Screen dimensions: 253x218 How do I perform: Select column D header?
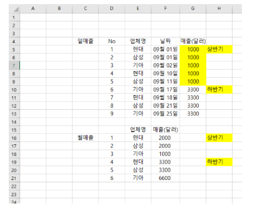coord(112,9)
